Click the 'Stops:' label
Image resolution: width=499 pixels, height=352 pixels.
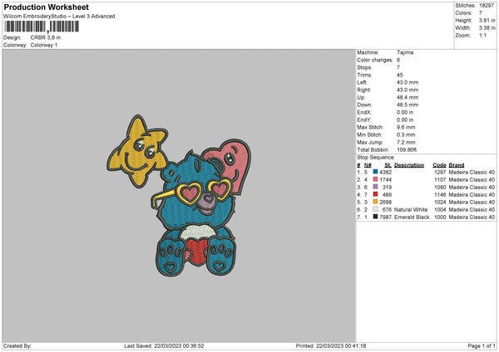click(364, 67)
